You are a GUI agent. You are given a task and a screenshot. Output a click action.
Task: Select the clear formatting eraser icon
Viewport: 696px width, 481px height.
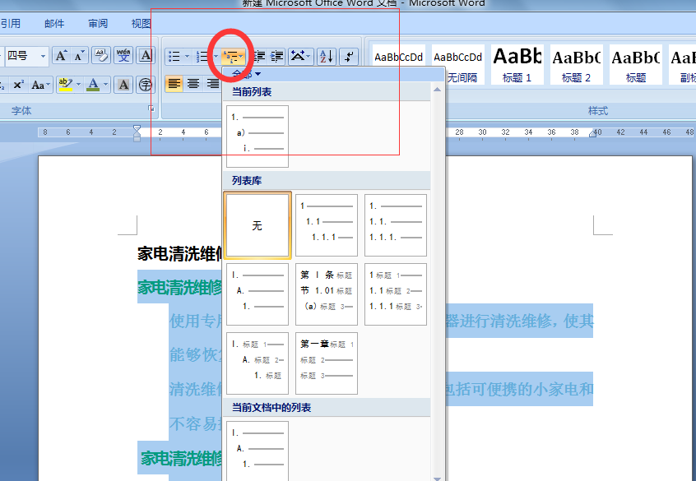tap(101, 56)
